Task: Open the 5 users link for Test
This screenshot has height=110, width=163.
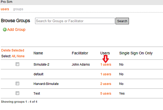Action: click(x=106, y=93)
